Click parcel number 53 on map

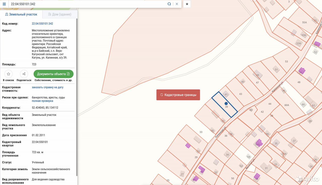click(286, 62)
